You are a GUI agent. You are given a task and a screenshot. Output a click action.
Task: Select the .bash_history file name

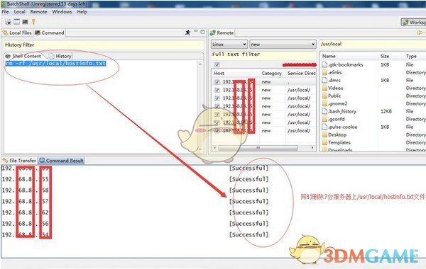(342, 111)
